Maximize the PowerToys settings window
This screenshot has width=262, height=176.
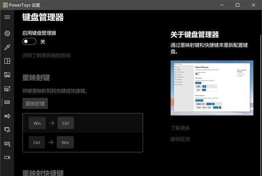(x=237, y=5)
